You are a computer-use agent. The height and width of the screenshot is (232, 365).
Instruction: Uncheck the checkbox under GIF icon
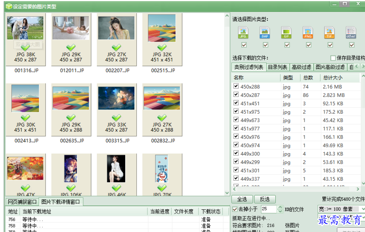[287, 45]
